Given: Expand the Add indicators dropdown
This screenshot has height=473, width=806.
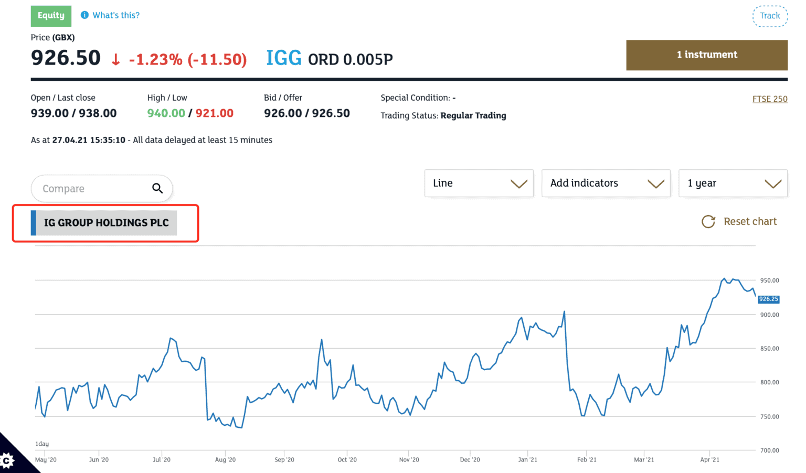Looking at the screenshot, I should coord(606,183).
